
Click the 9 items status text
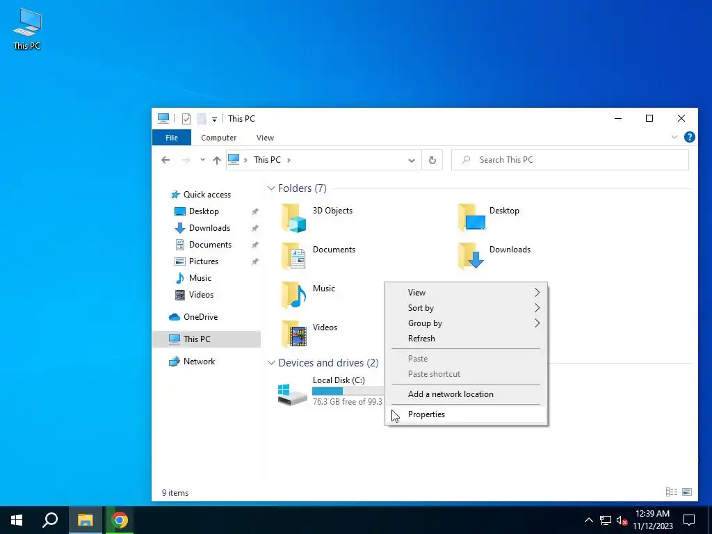175,493
